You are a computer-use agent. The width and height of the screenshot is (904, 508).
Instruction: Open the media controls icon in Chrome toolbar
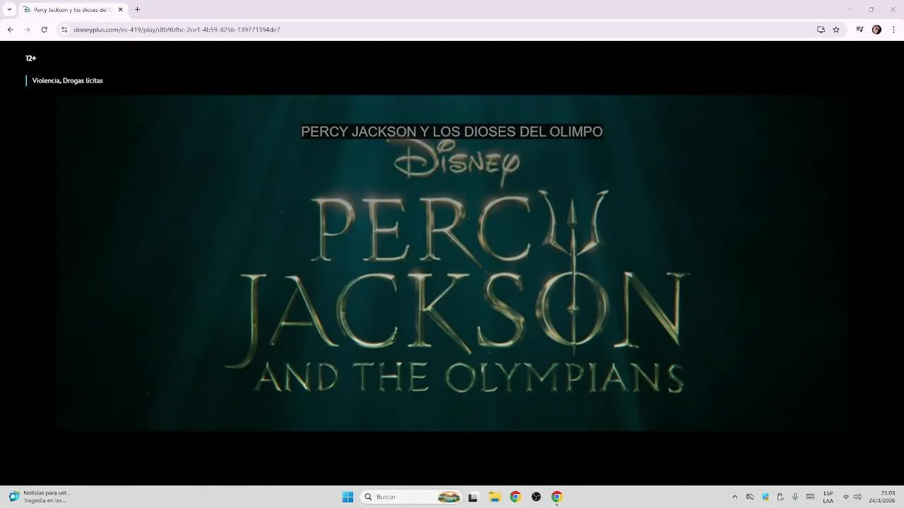pyautogui.click(x=860, y=30)
